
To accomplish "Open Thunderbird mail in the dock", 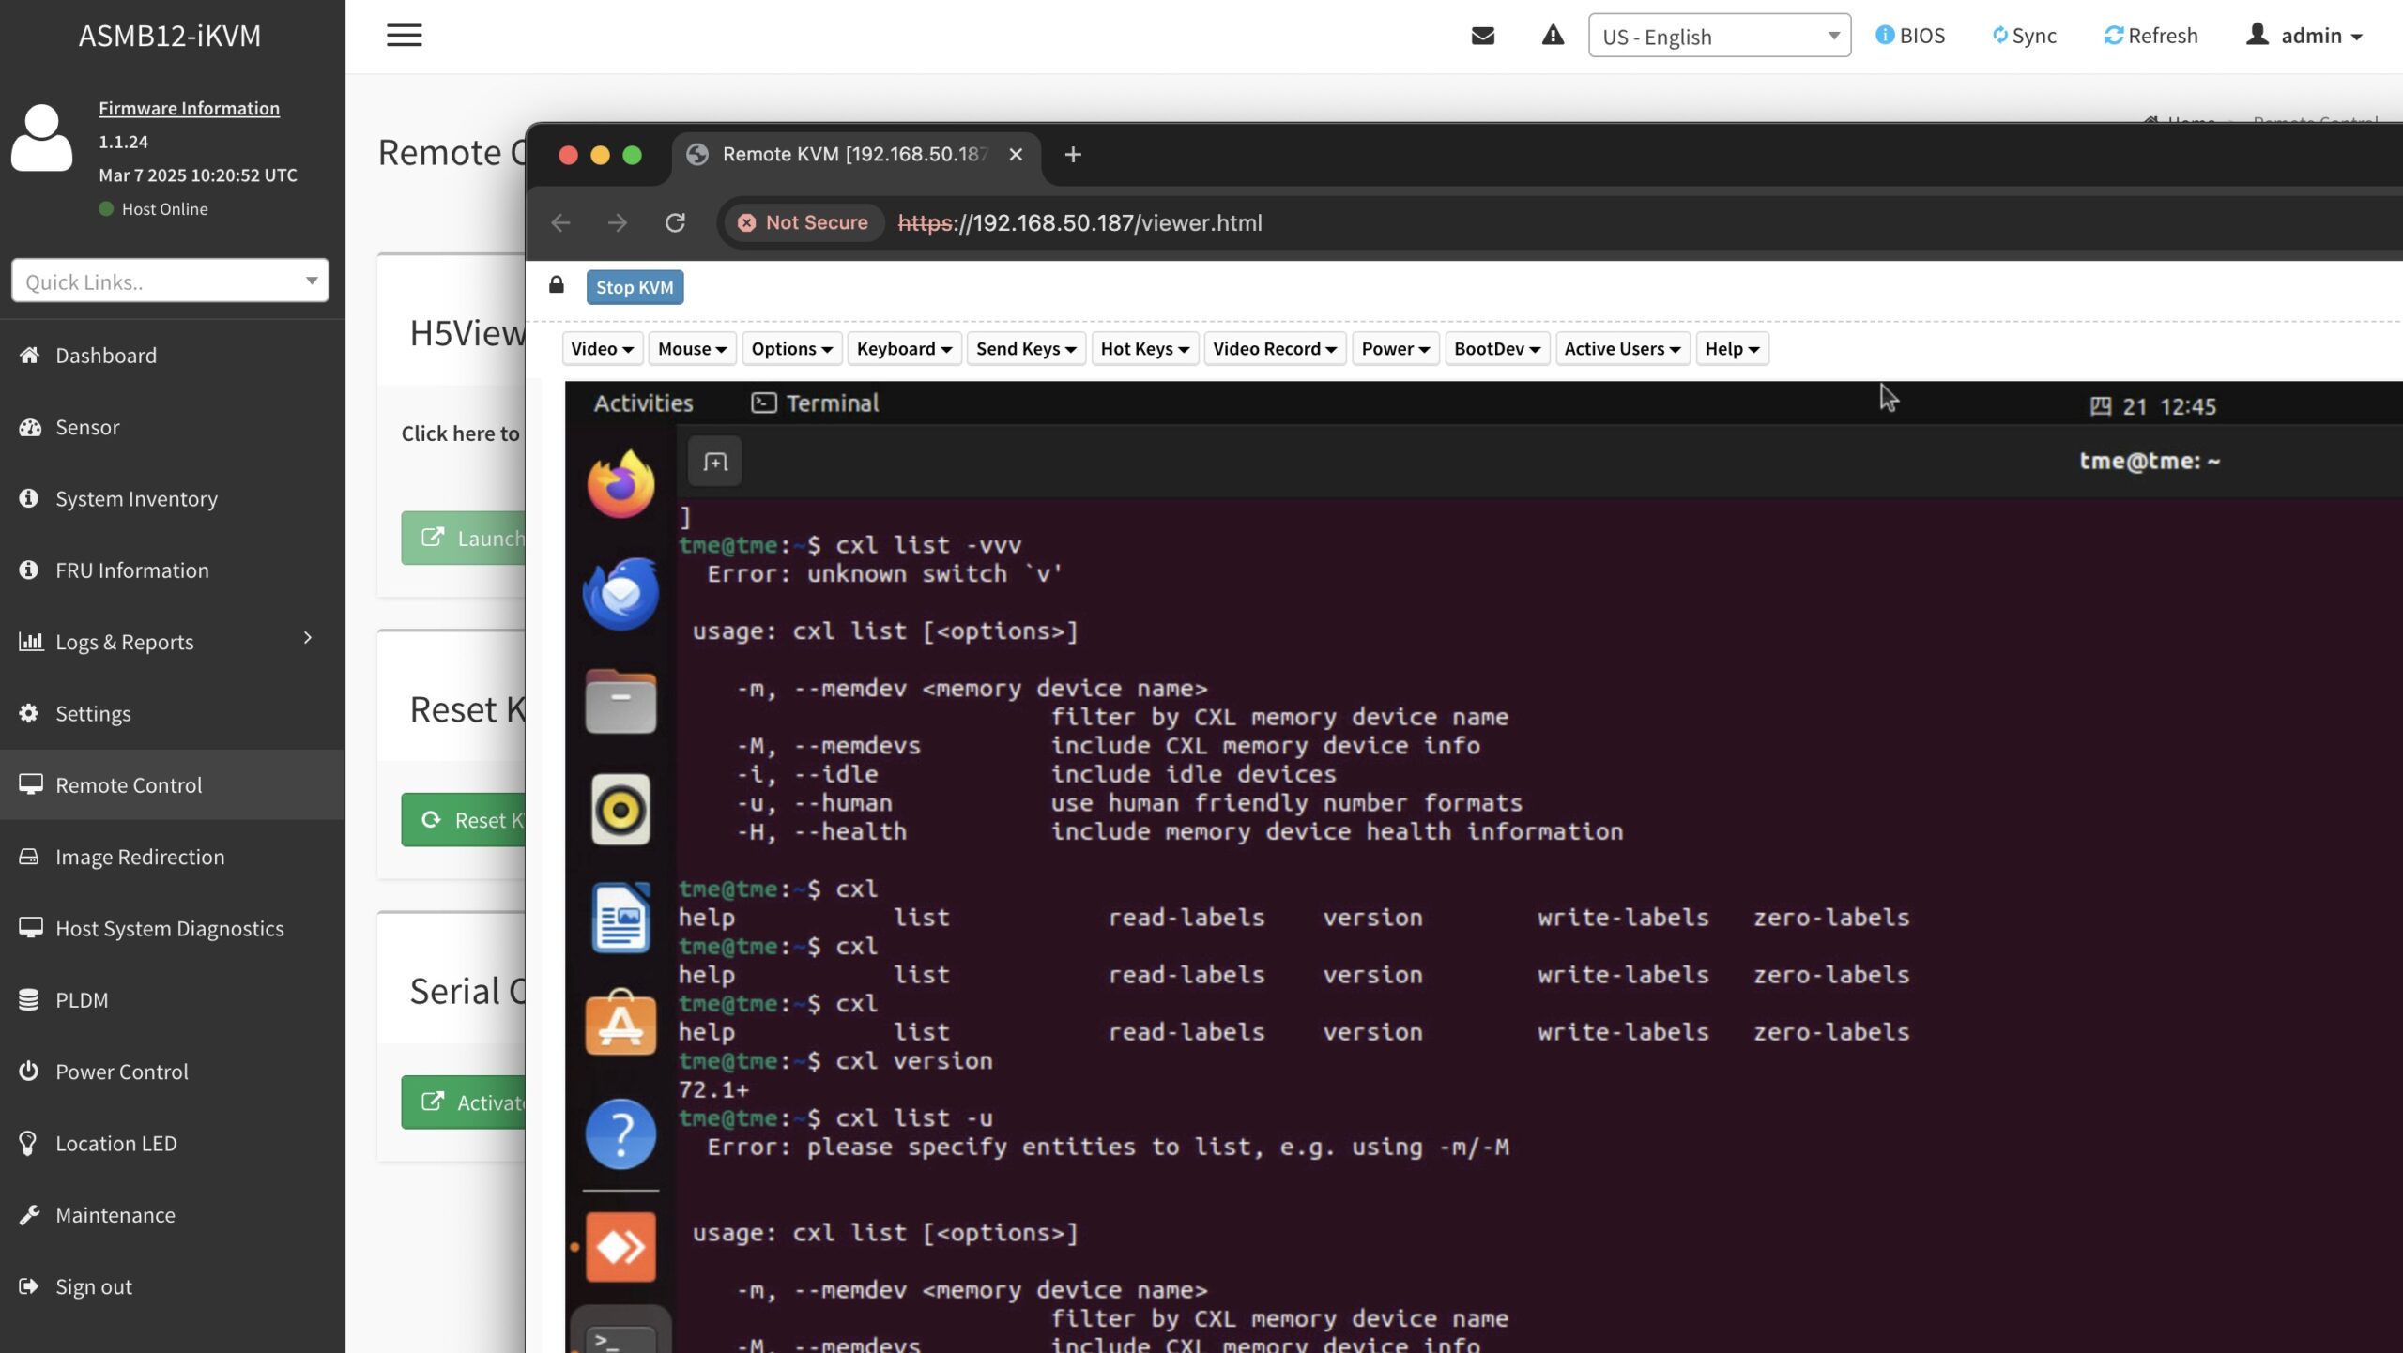I will coord(620,593).
